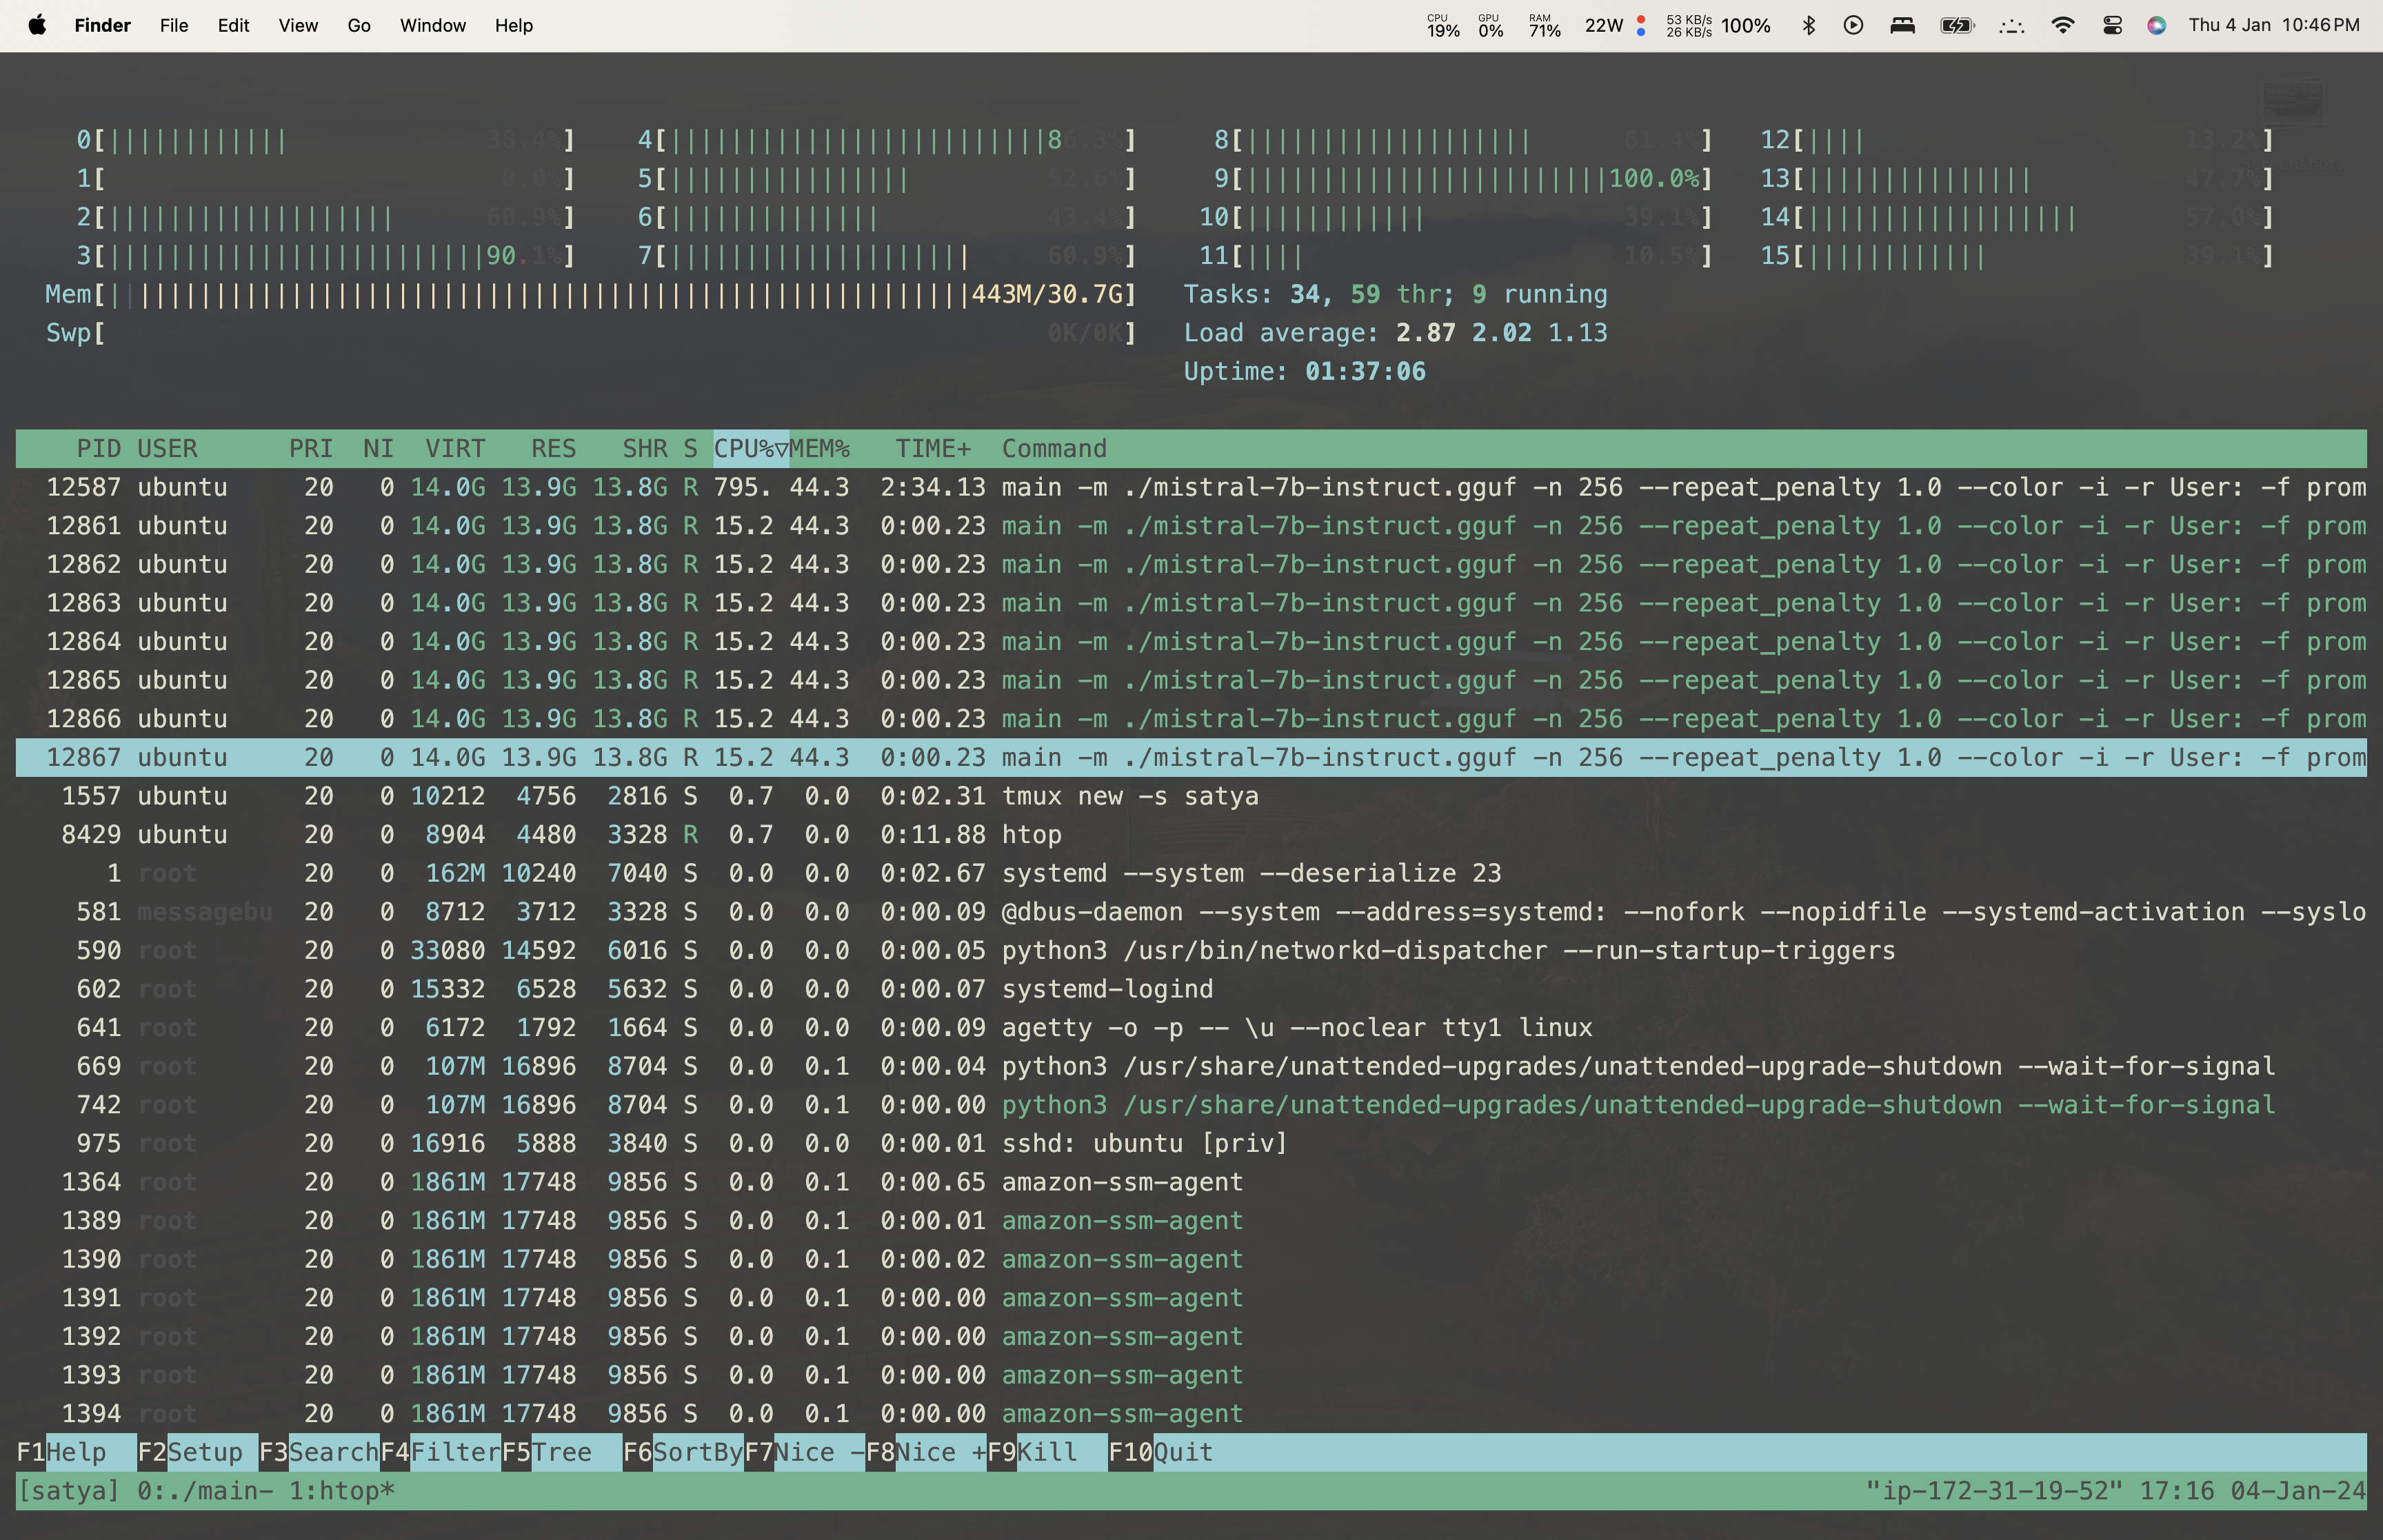Click the Wi-Fi menu bar icon

[x=2061, y=25]
